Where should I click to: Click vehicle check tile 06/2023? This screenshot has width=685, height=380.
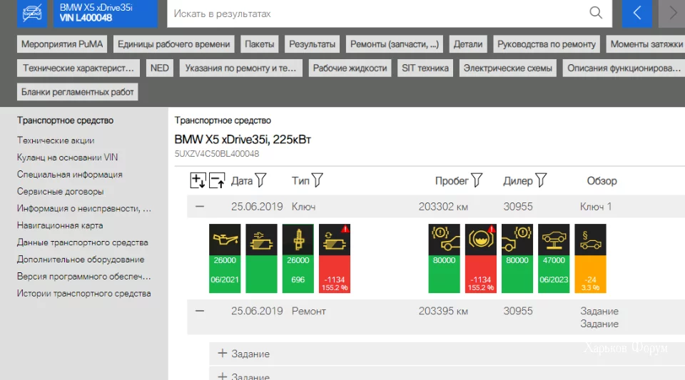tap(554, 258)
